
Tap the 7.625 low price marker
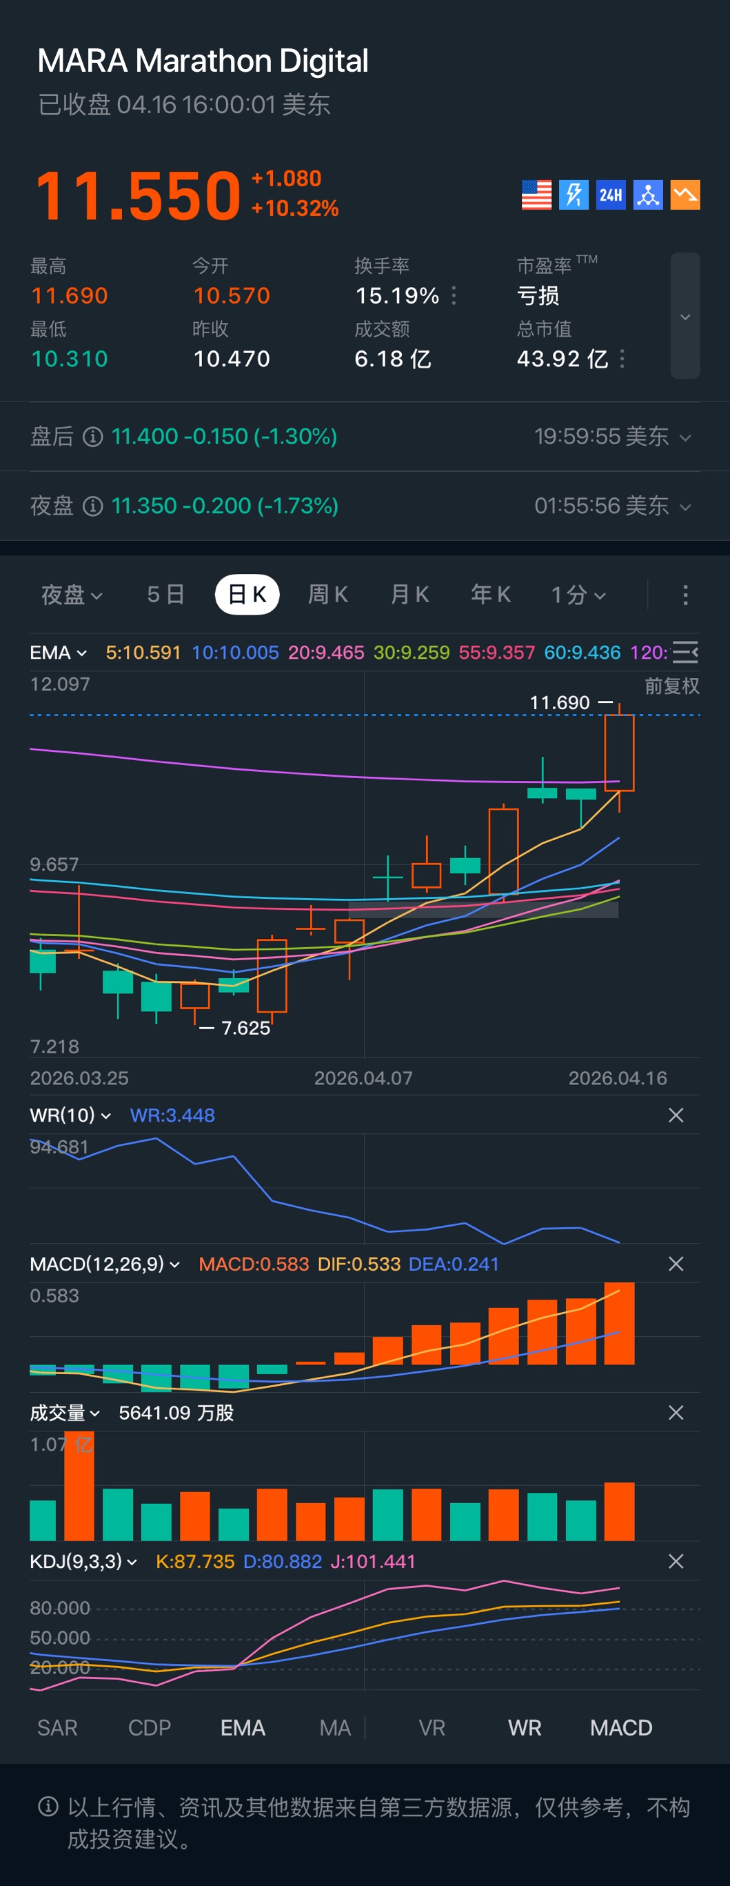coord(235,1028)
